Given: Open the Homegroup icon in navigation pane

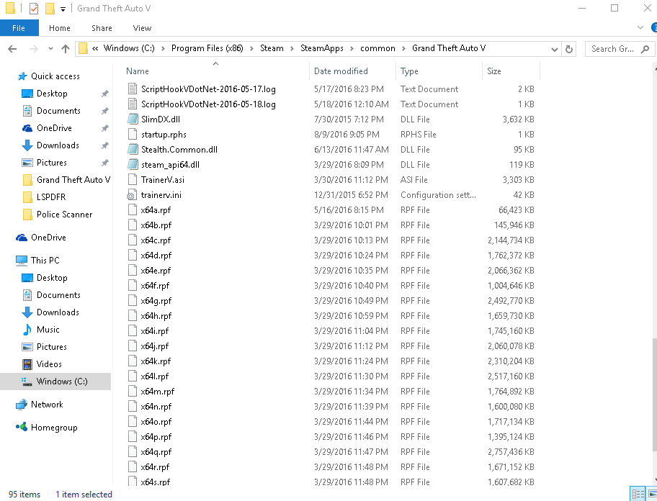Looking at the screenshot, I should point(22,428).
